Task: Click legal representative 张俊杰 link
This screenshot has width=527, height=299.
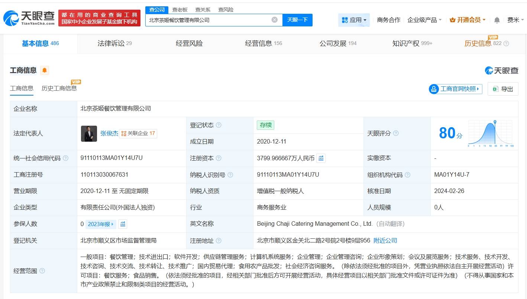Action: (x=109, y=133)
